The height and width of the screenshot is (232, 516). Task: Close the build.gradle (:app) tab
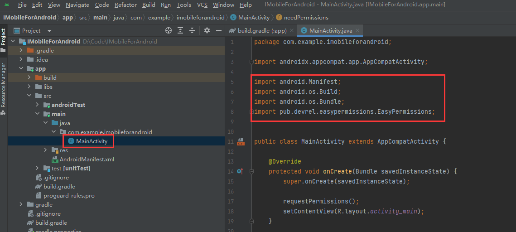(291, 31)
